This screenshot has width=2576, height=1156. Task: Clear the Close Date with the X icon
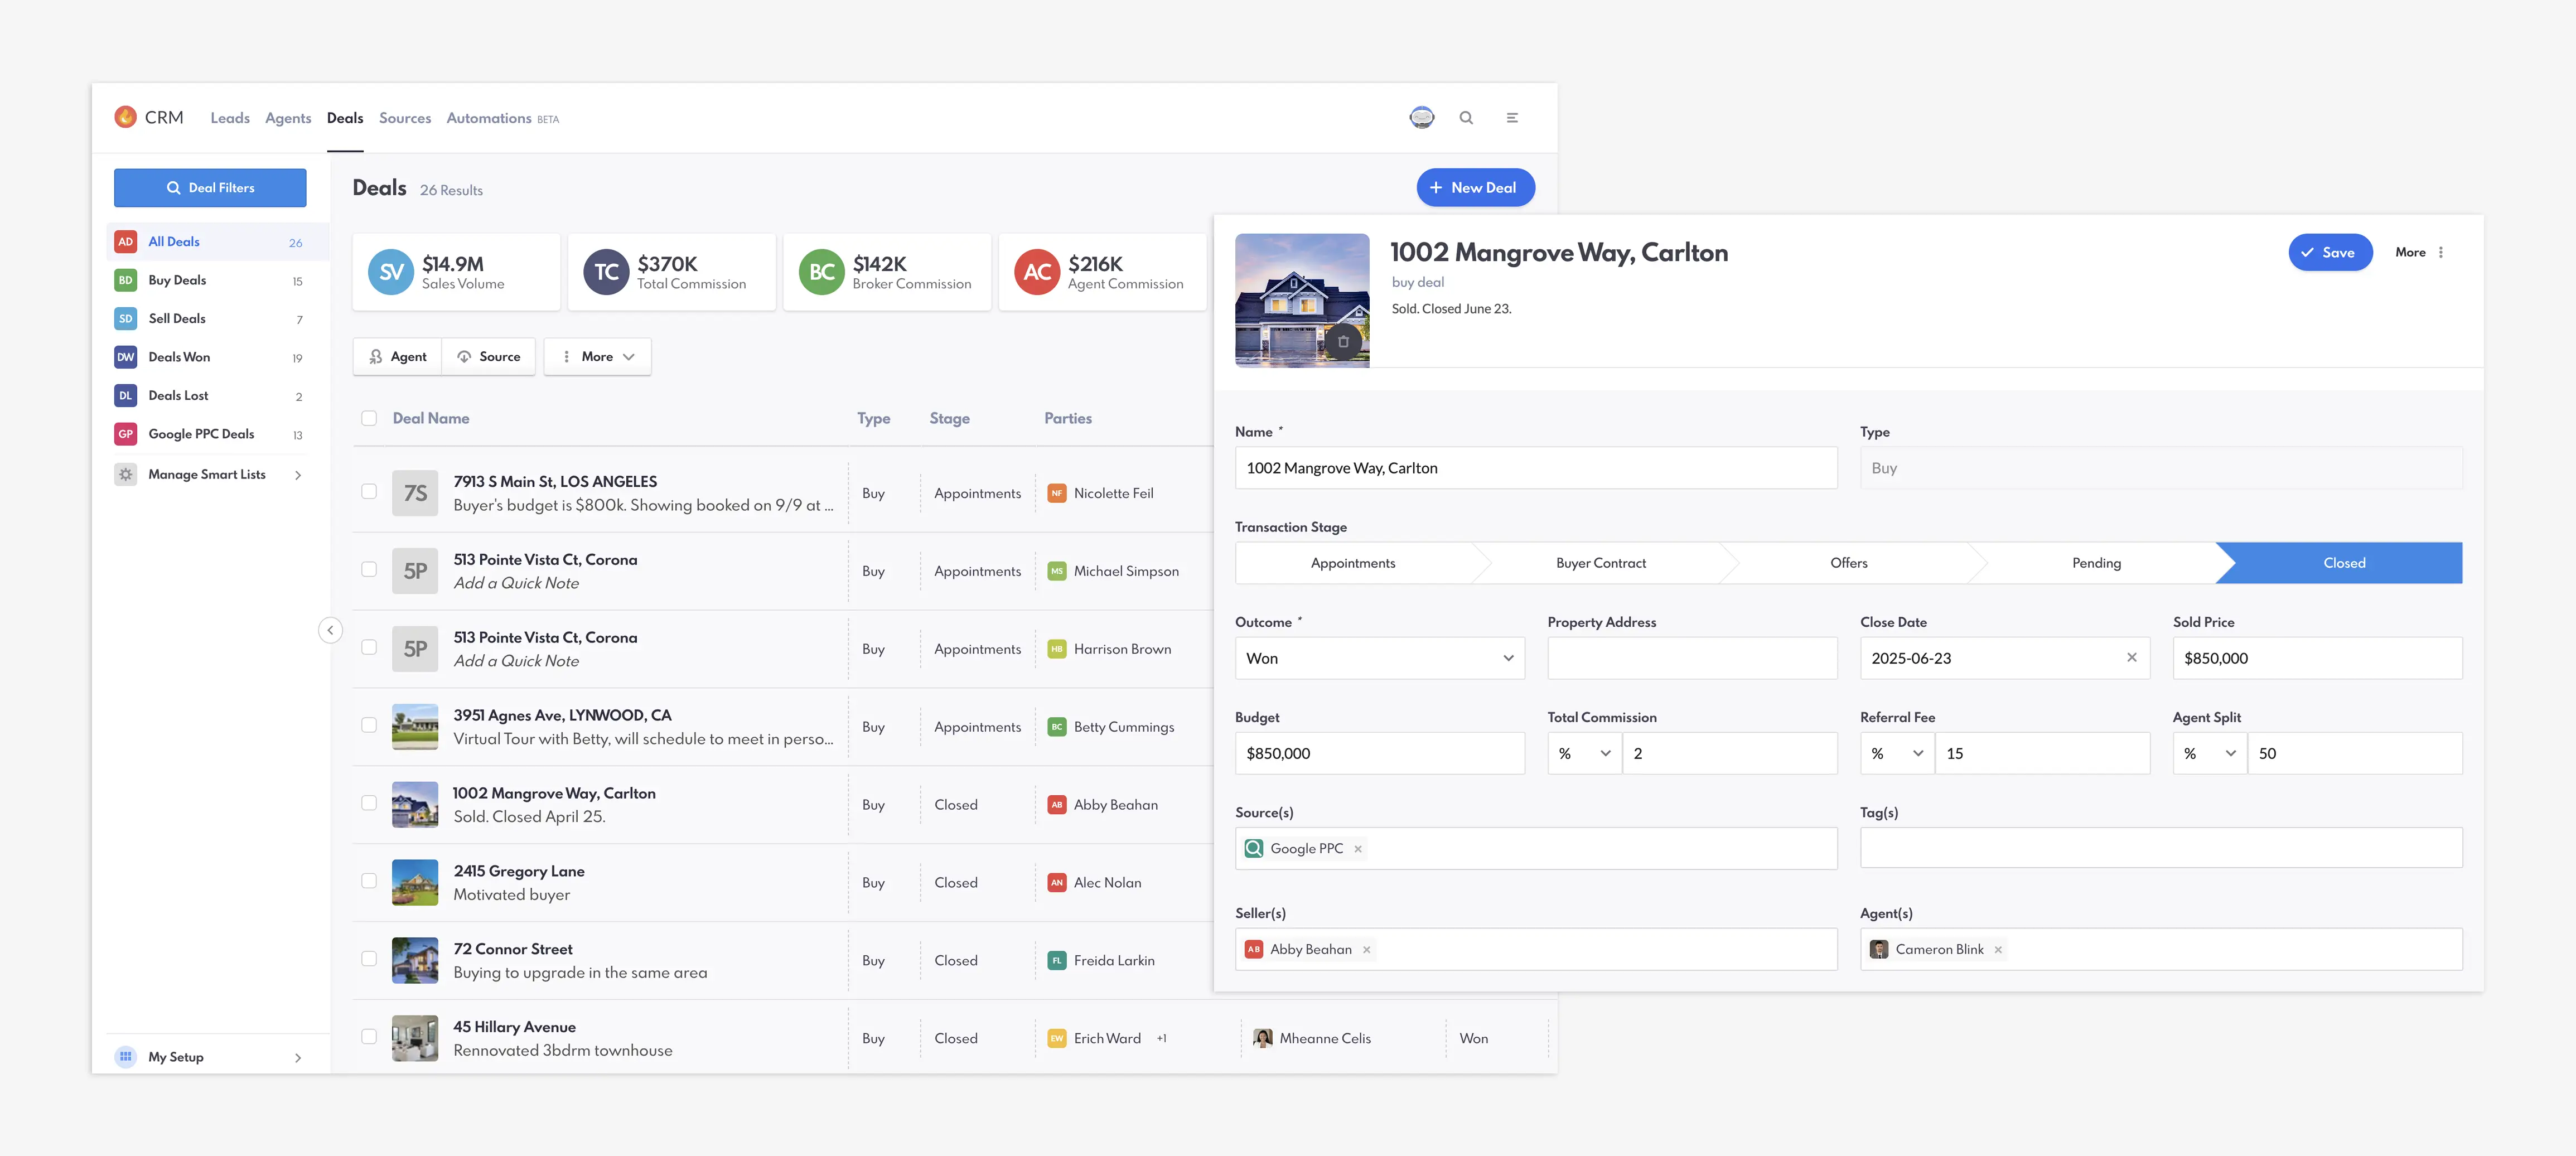point(2131,657)
